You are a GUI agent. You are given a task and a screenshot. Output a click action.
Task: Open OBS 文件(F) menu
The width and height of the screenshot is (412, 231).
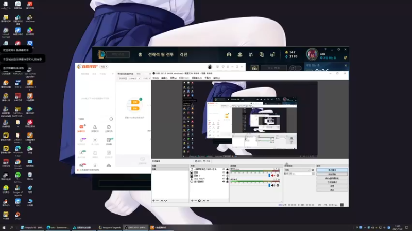[156, 78]
